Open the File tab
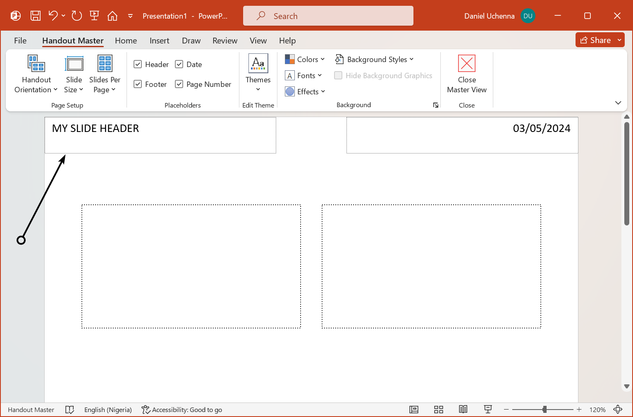Image resolution: width=633 pixels, height=417 pixels. (x=20, y=41)
